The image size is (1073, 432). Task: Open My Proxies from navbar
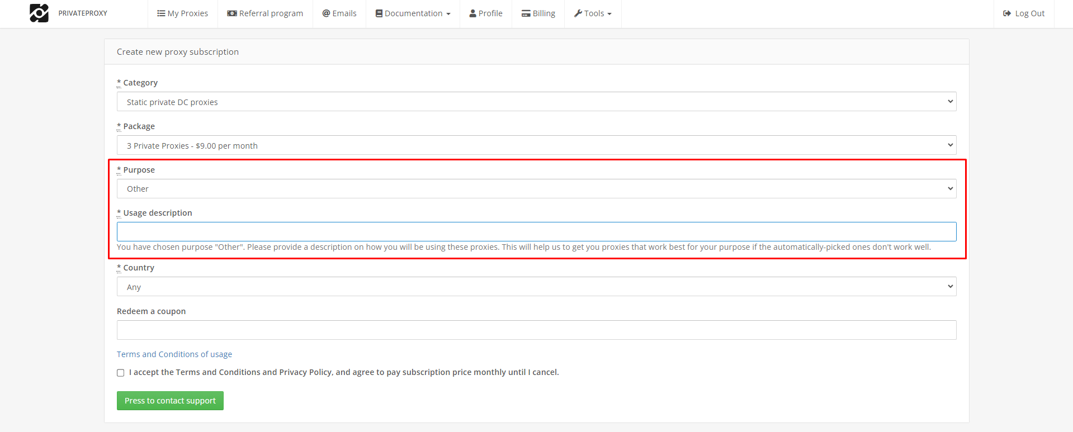coord(182,13)
